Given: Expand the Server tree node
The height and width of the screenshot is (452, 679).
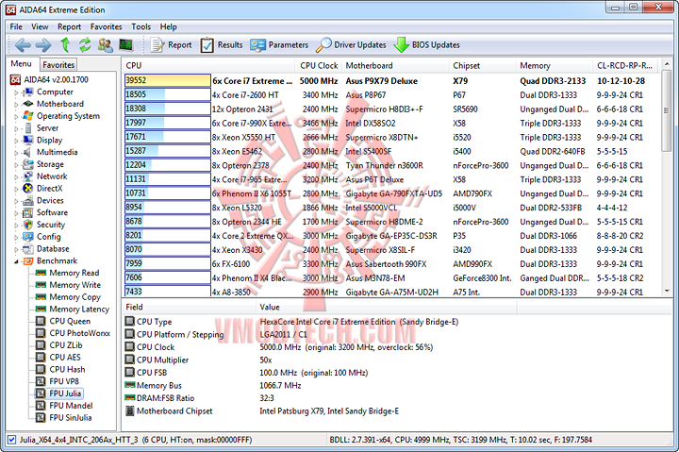Looking at the screenshot, I should (x=16, y=128).
